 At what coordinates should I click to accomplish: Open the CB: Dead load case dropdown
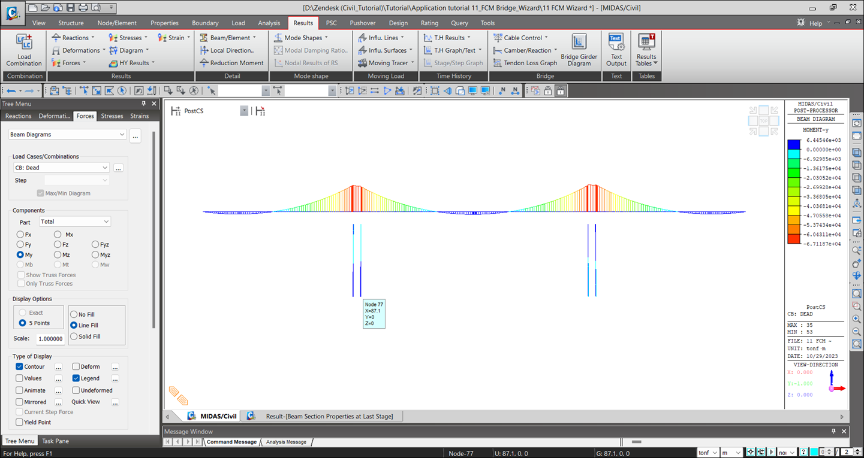point(61,168)
